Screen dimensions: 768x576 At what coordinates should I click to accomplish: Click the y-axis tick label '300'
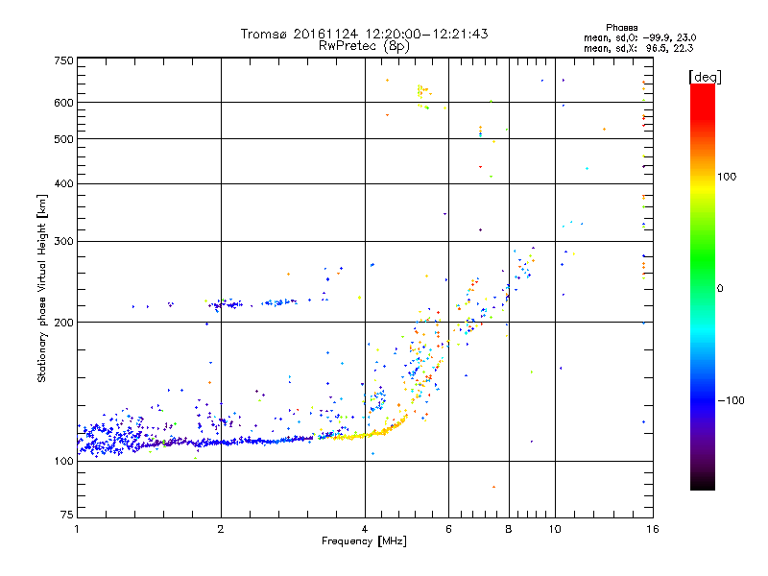coord(63,241)
